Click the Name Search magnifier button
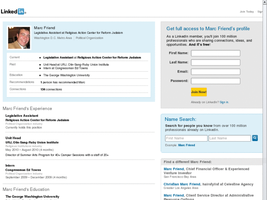 click(255, 138)
